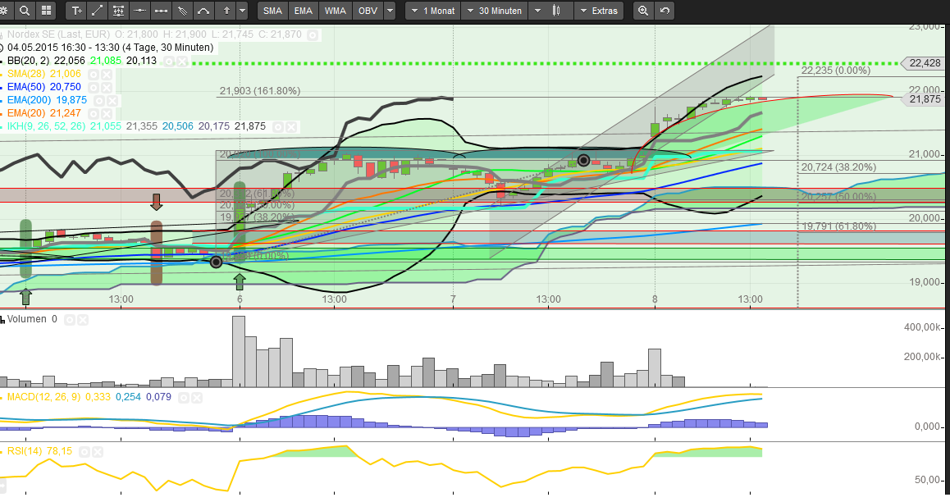The height and width of the screenshot is (502, 950).
Task: Open settings for EMA(200) indicator
Action: (99, 101)
